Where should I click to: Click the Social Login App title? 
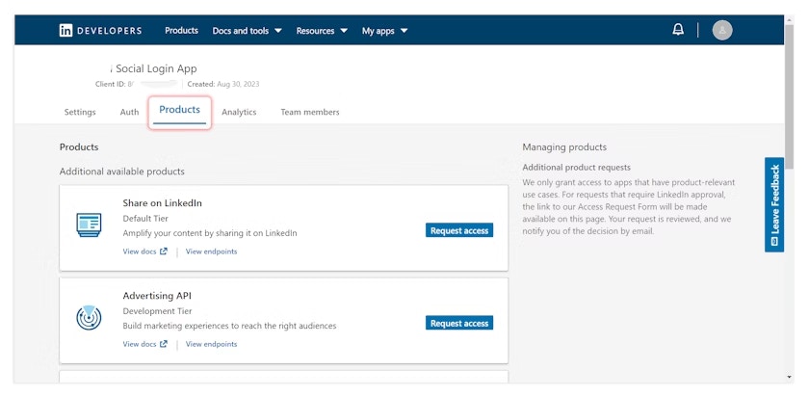(156, 68)
